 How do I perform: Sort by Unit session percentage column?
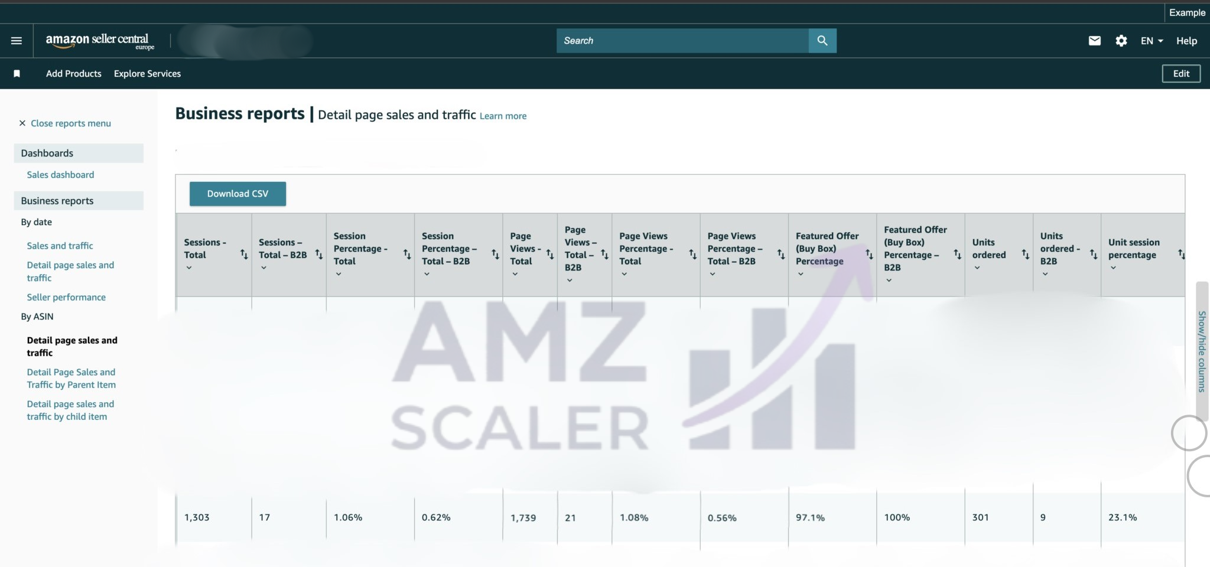(x=1181, y=255)
